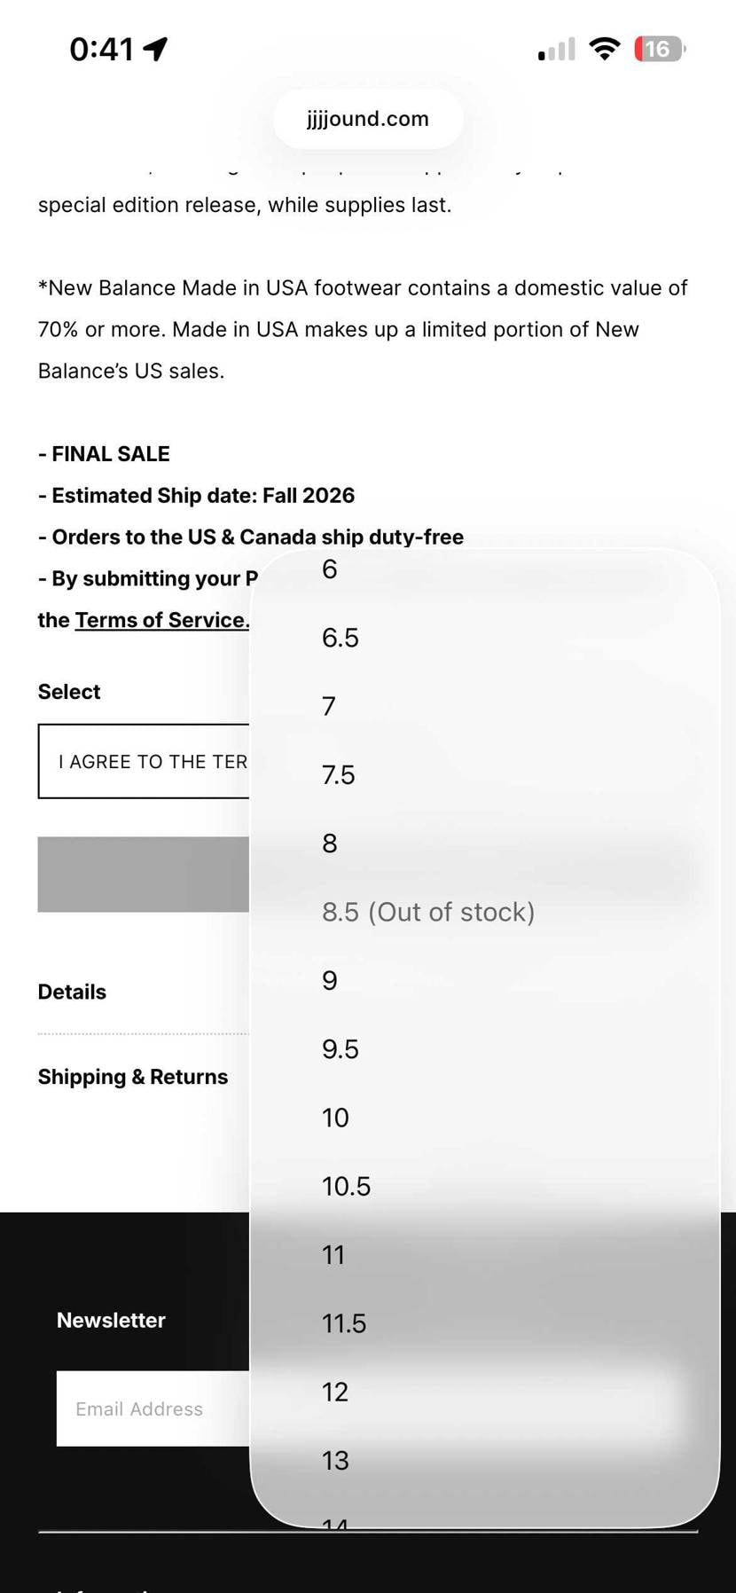Tap the battery indicator in status bar
The height and width of the screenshot is (1593, 736).
[659, 49]
